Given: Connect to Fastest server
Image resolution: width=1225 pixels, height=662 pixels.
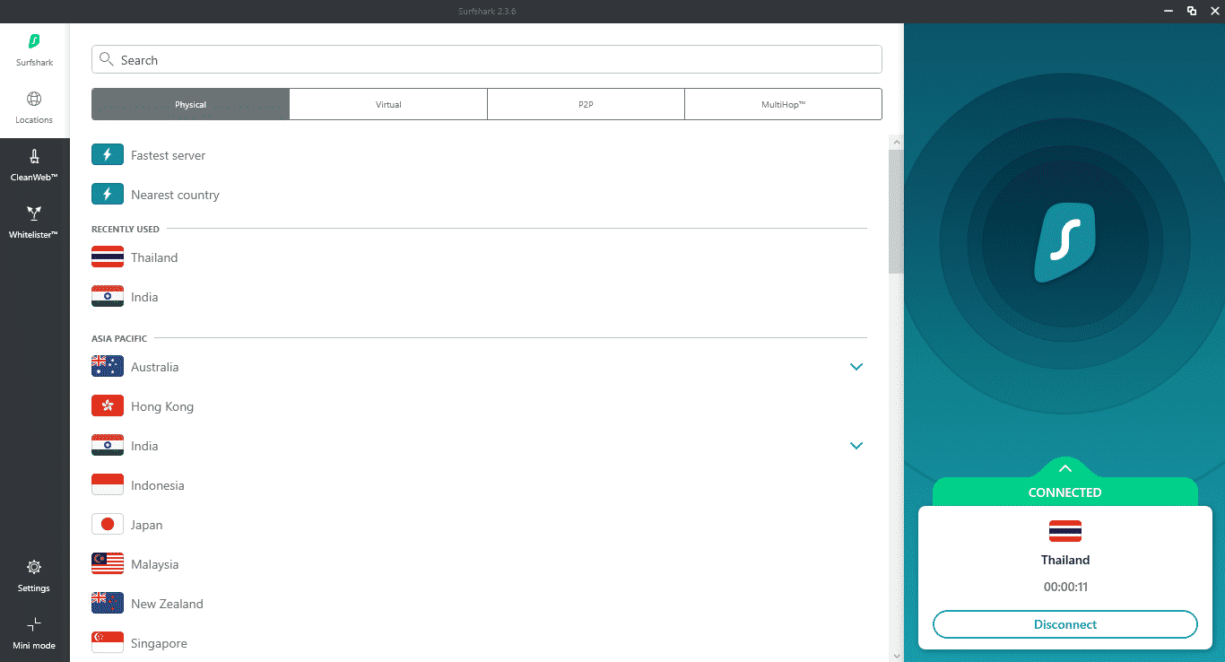Looking at the screenshot, I should click(479, 155).
